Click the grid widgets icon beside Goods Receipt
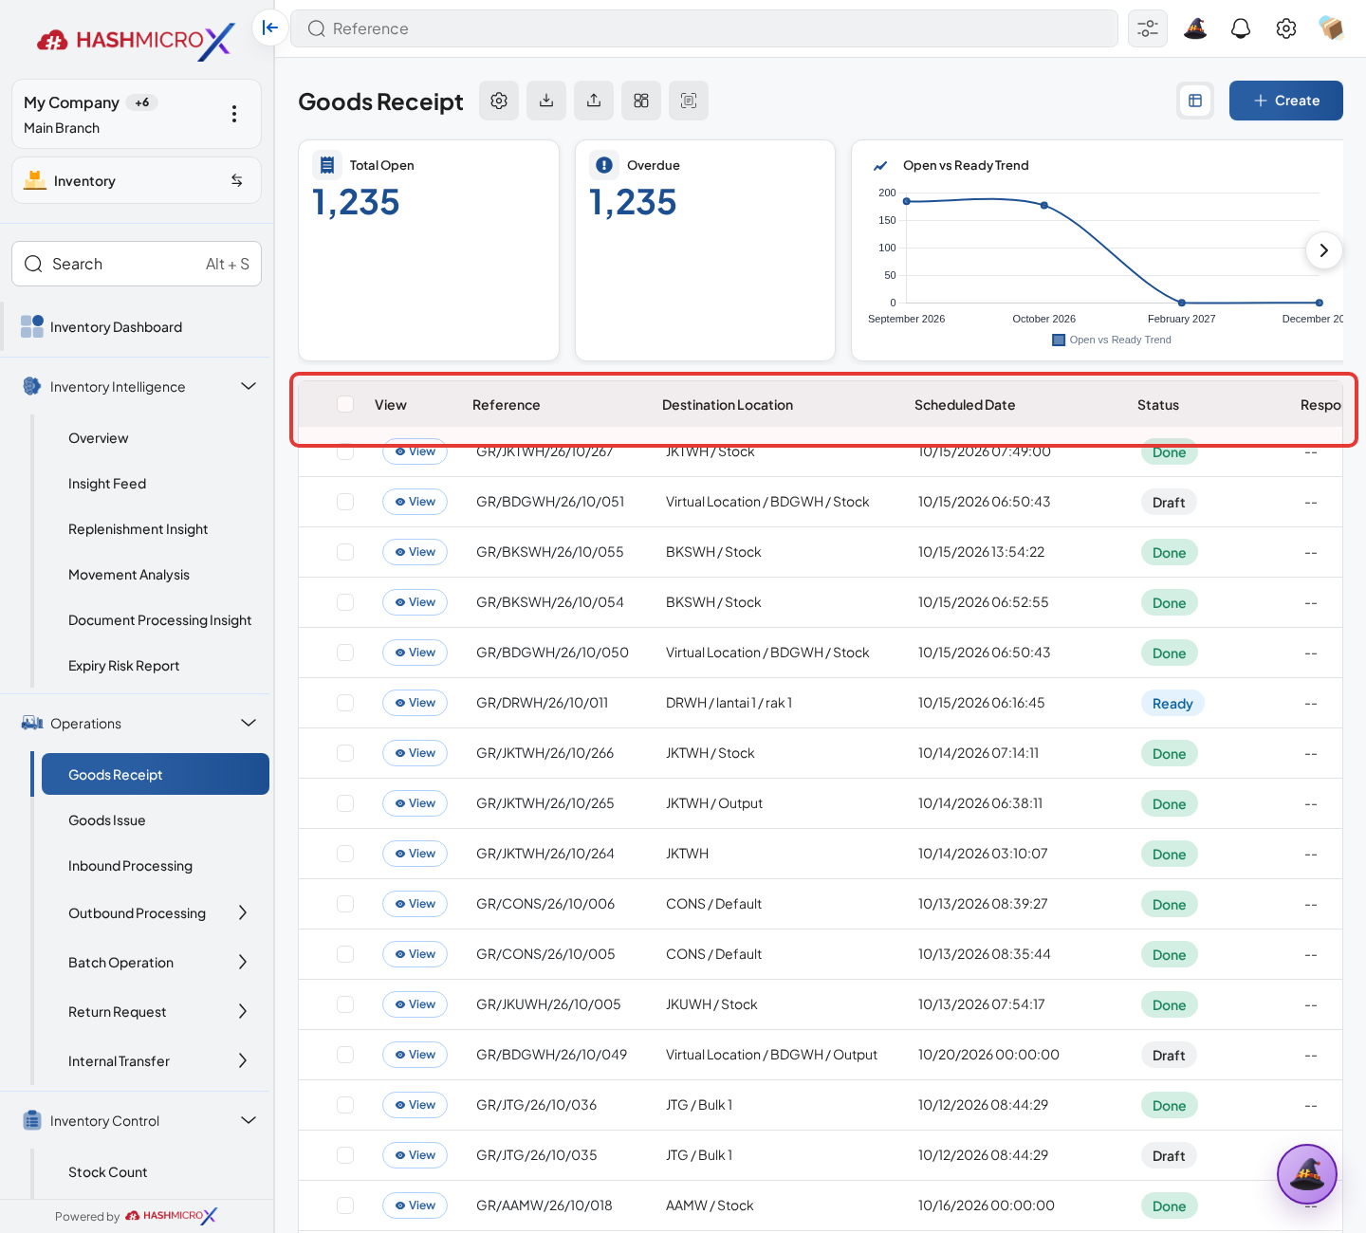 (641, 101)
